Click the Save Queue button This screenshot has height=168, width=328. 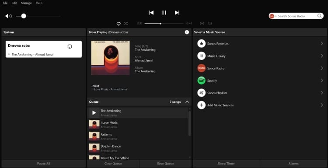[165, 164]
